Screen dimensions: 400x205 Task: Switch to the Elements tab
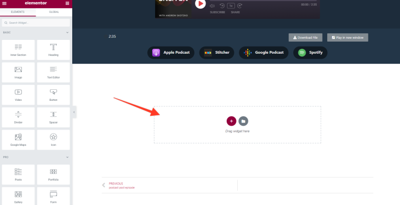tap(18, 12)
